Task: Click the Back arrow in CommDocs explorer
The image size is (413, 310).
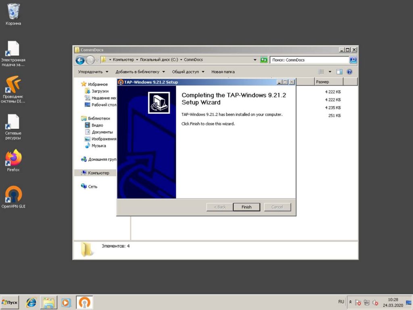Action: (x=80, y=61)
